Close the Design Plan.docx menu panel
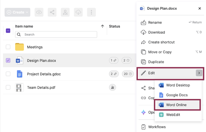The image size is (206, 132). [x=200, y=8]
